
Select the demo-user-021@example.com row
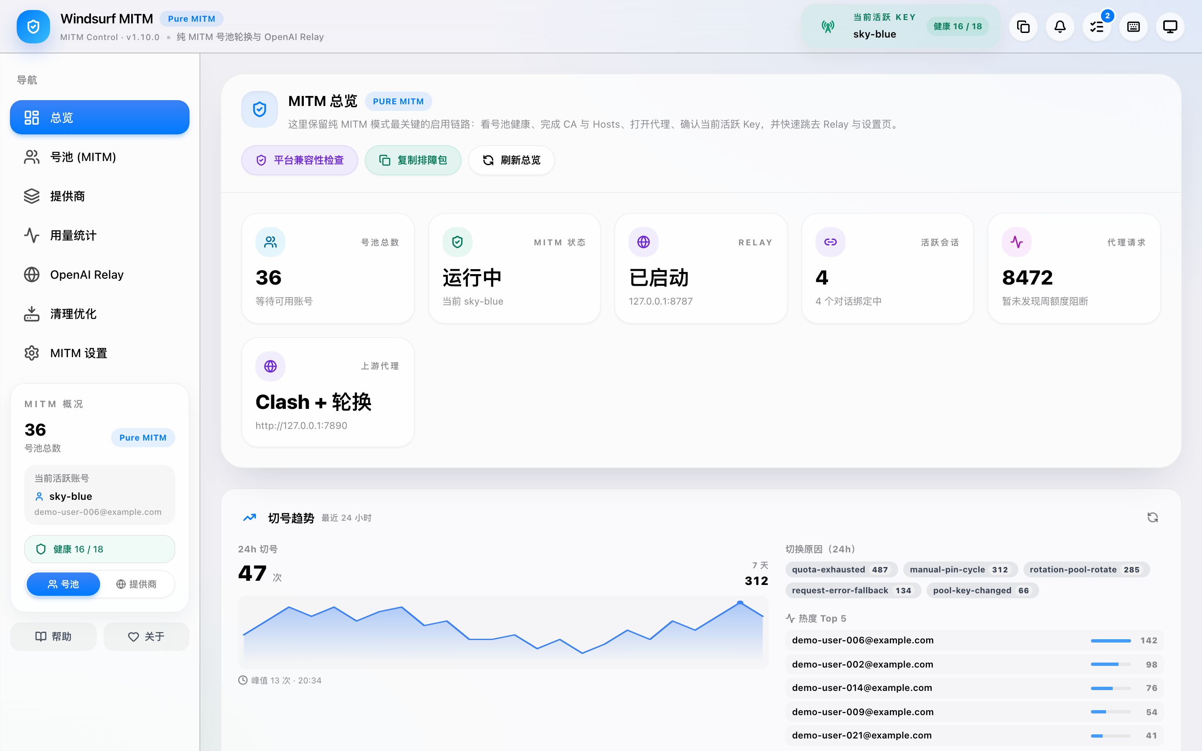(975, 736)
